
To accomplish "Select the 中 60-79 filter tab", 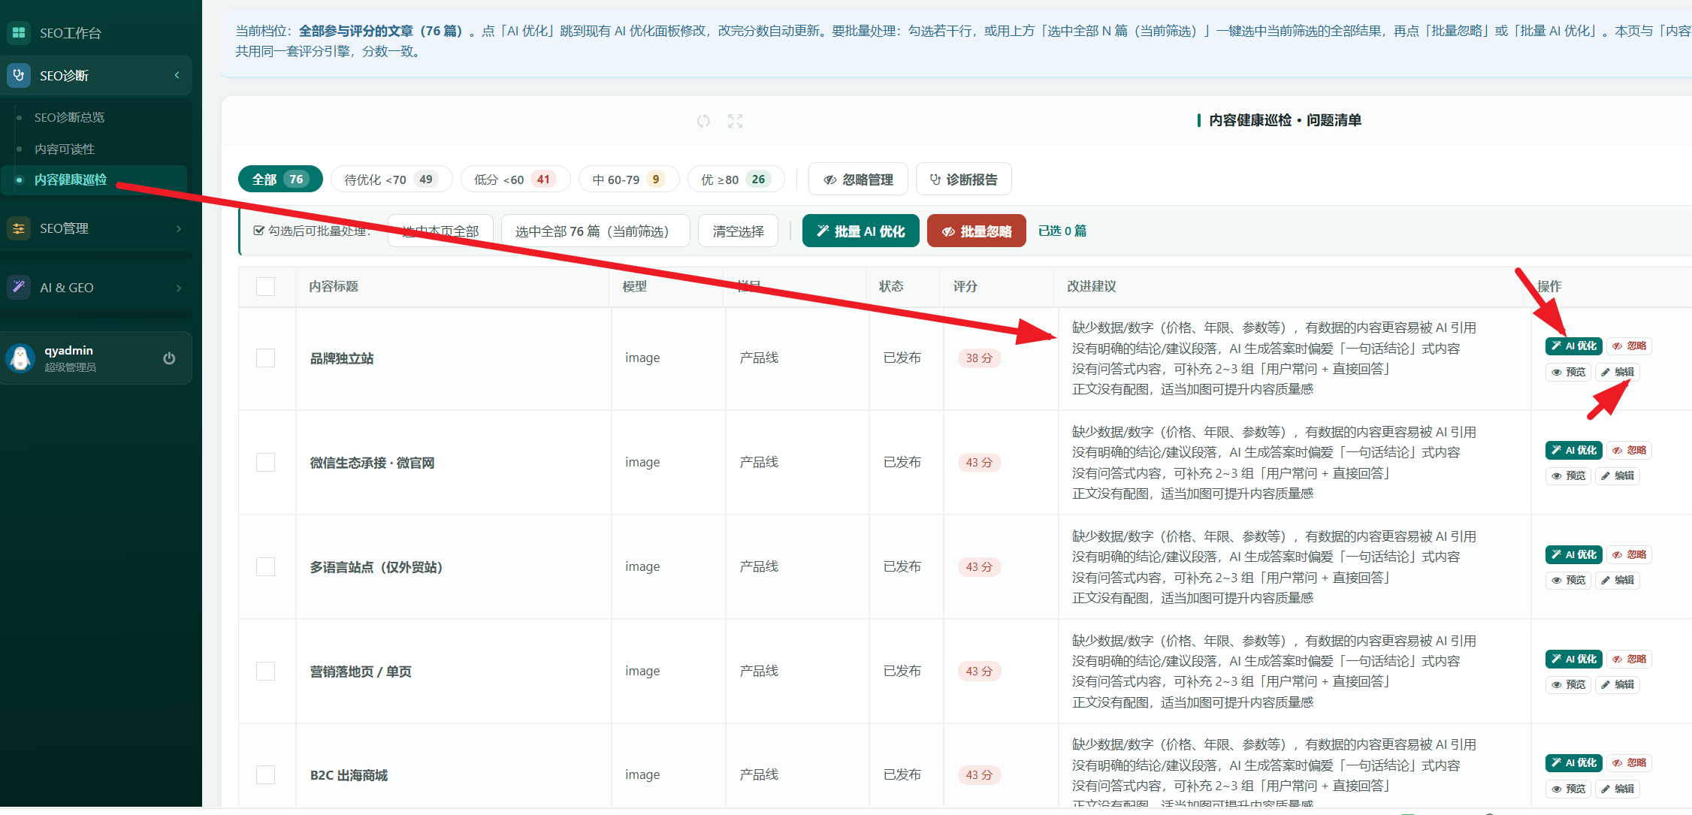I will (x=629, y=180).
